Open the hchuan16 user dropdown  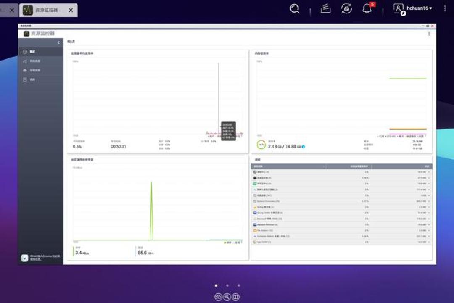point(419,8)
